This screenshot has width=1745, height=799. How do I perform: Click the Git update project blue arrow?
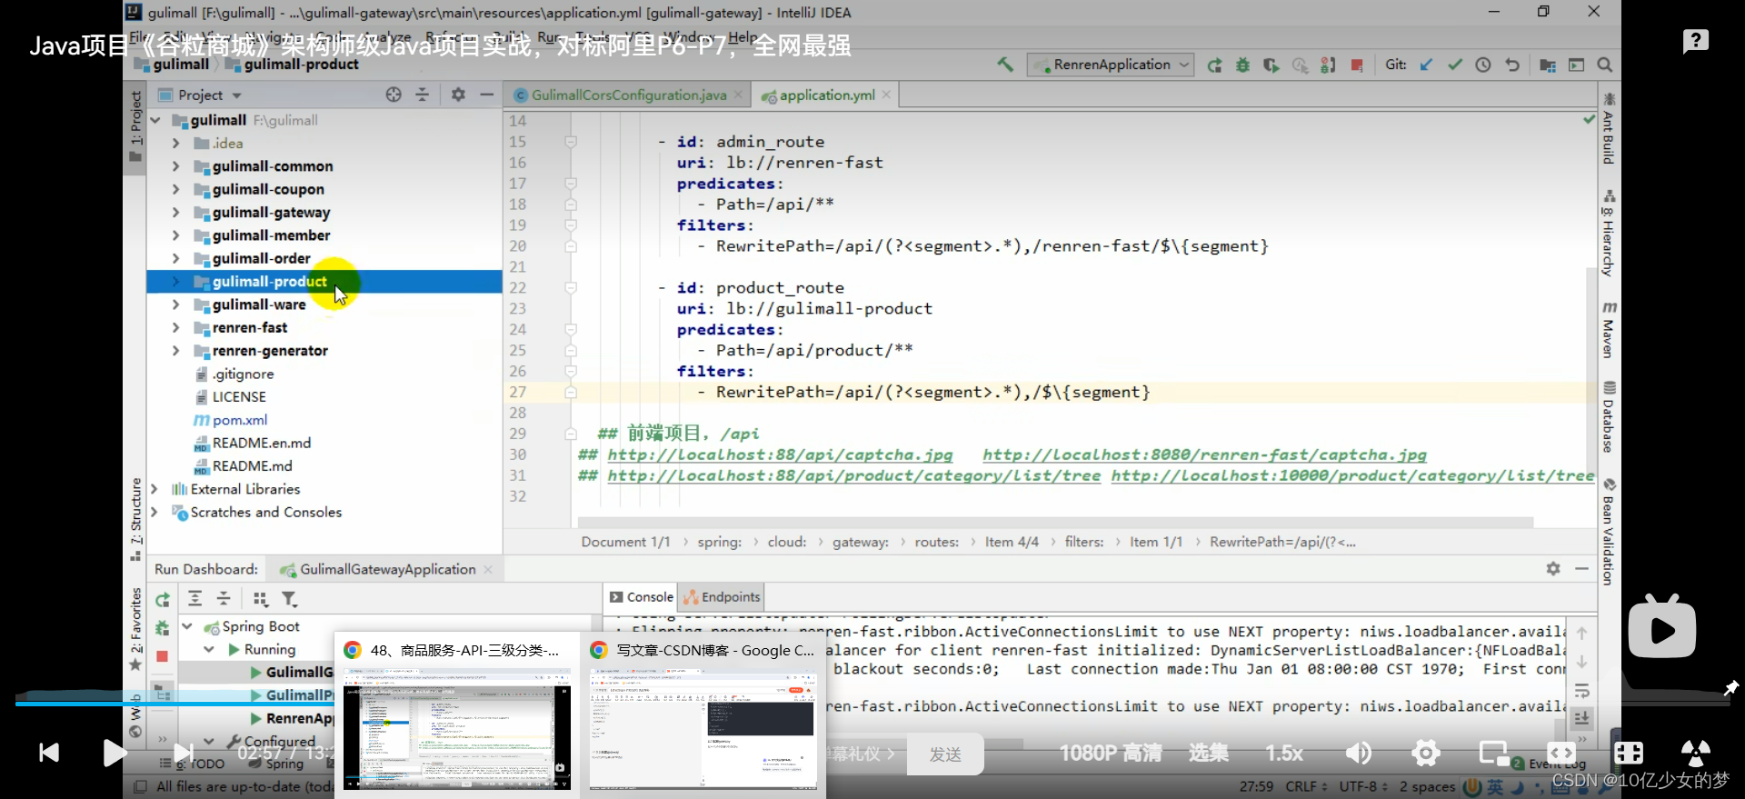(1426, 65)
